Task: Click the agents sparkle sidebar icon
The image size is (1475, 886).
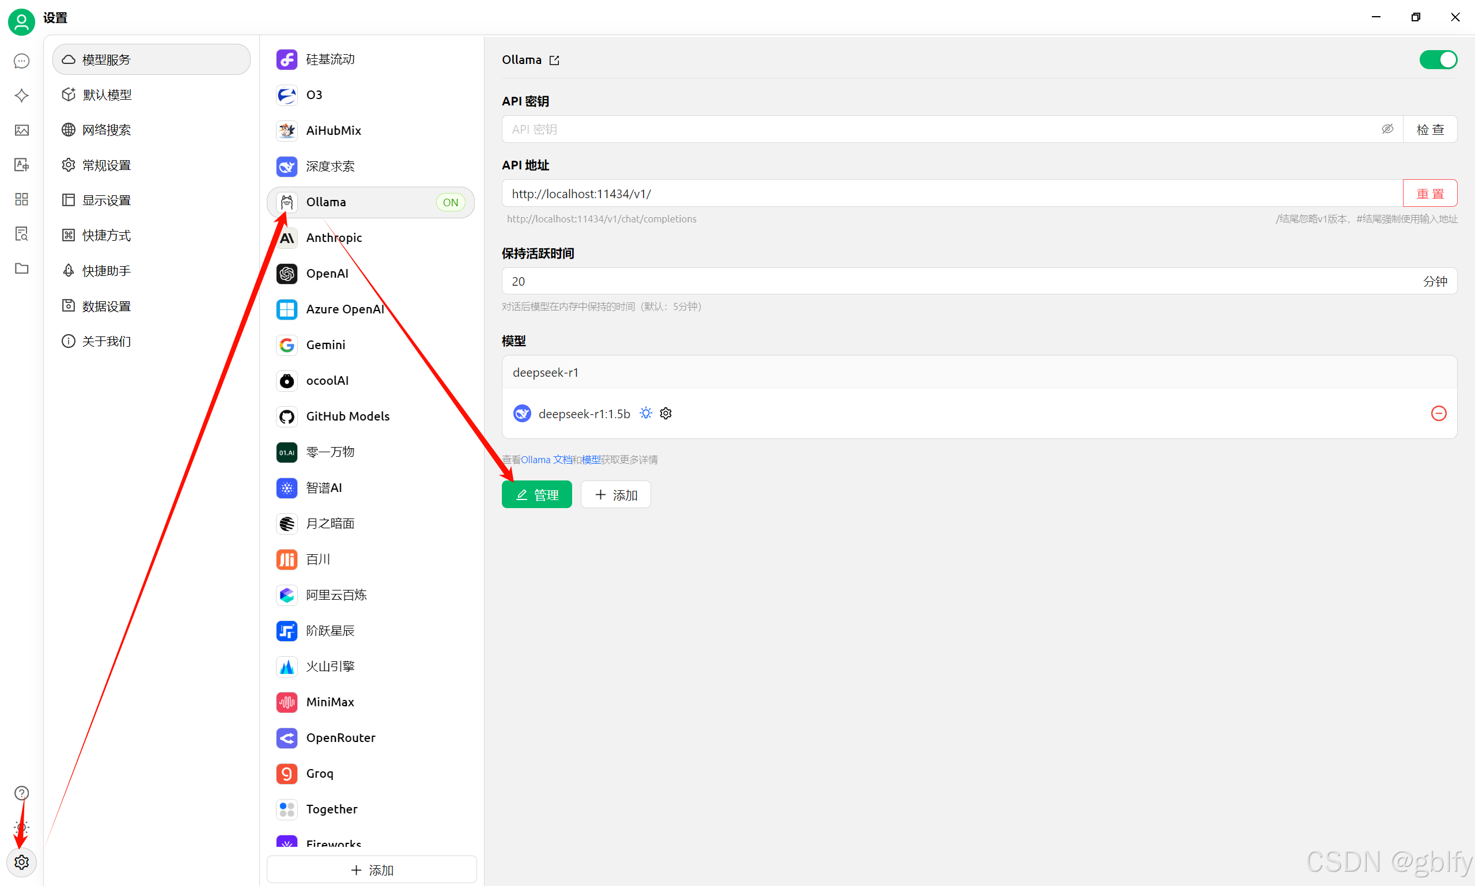Action: click(21, 96)
